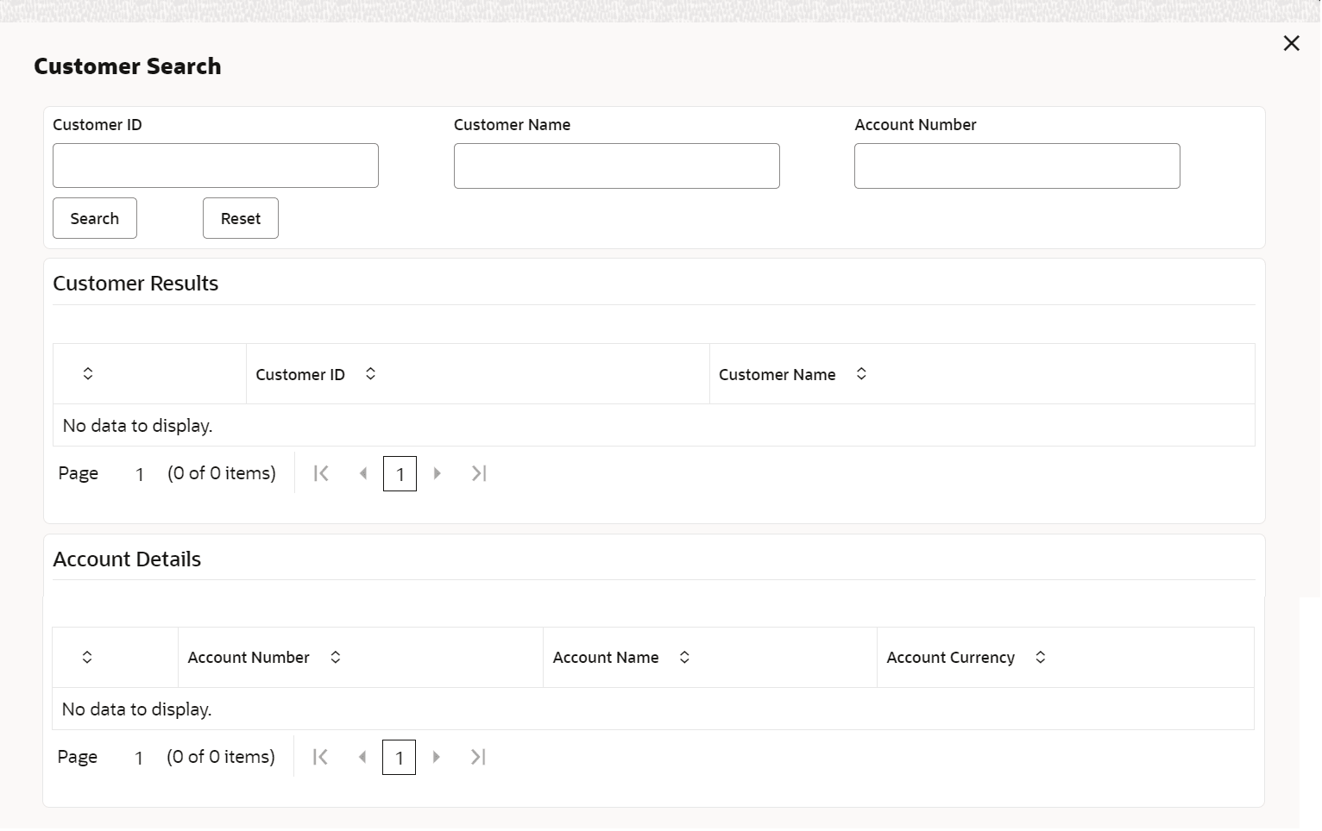The image size is (1322, 831).
Task: Click the Search button
Action: 95,218
